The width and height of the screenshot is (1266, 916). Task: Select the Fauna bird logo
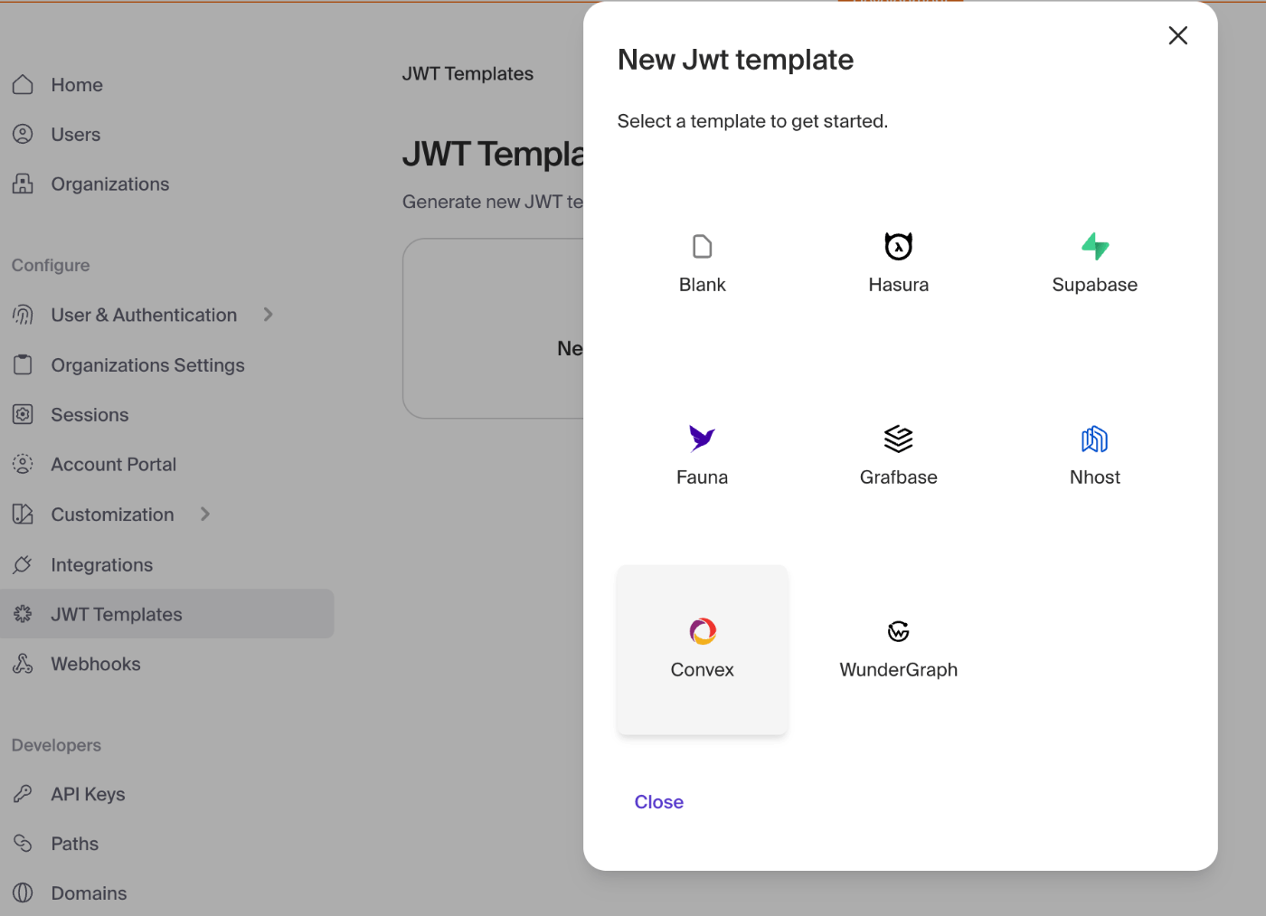point(702,439)
